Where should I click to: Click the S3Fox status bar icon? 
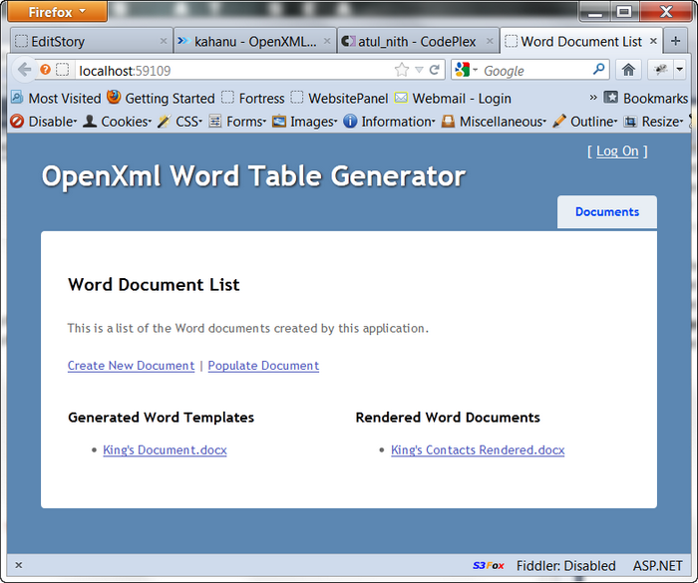tap(488, 566)
